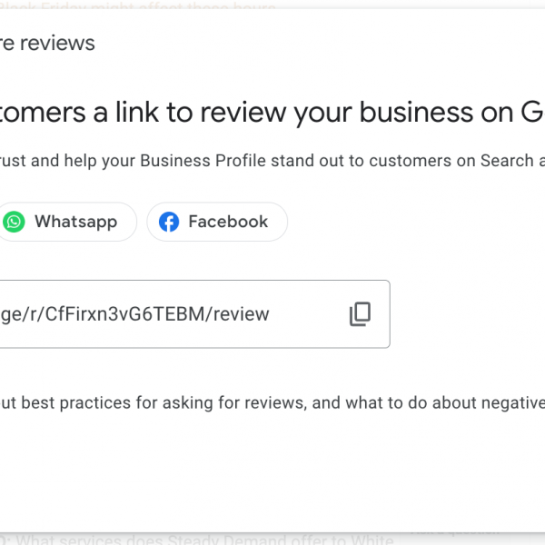Click the faded Steady Demand services question

[x=200, y=540]
